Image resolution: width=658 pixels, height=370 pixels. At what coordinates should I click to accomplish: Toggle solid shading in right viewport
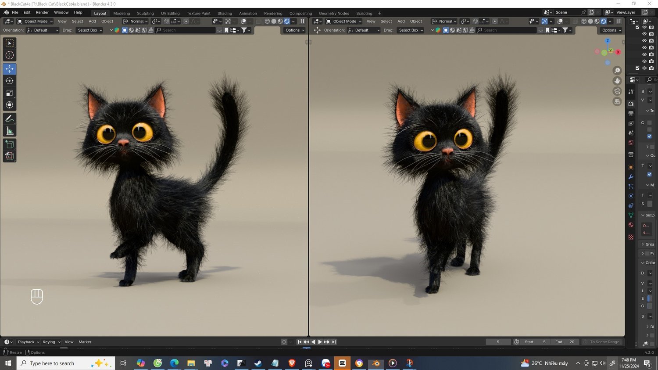(x=590, y=21)
